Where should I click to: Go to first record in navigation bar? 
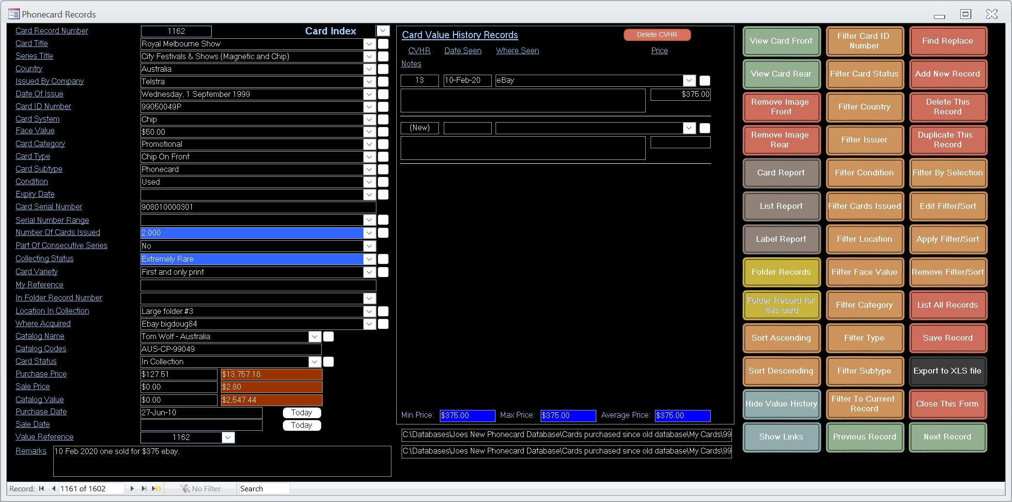(42, 488)
